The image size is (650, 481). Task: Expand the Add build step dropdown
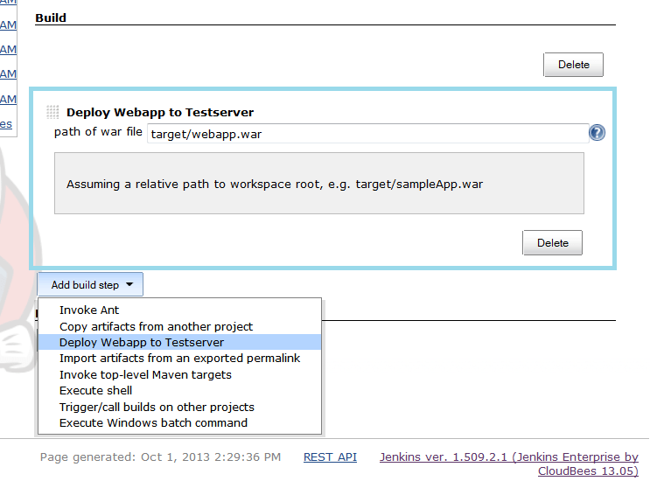90,284
